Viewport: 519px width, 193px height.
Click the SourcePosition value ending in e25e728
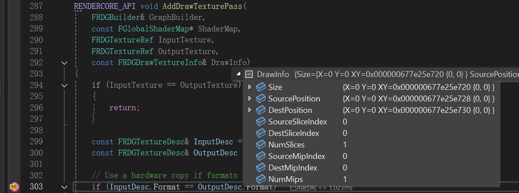coord(419,99)
